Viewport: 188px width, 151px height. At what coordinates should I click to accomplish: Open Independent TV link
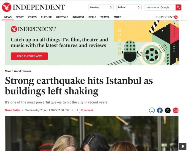[166, 17]
